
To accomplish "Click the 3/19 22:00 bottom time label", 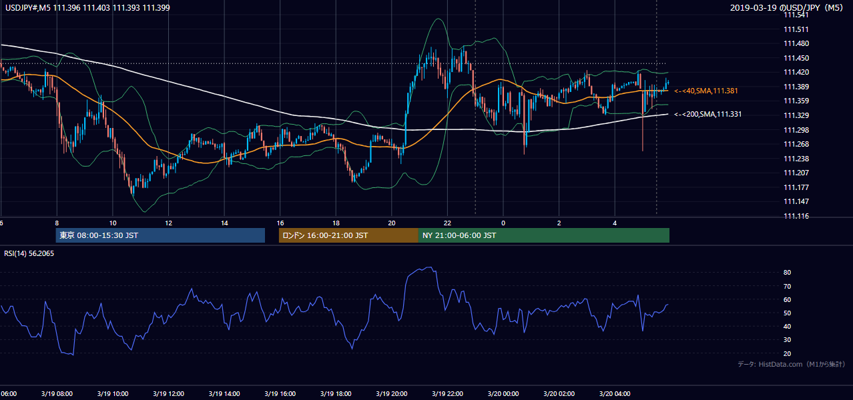I will coord(447,394).
